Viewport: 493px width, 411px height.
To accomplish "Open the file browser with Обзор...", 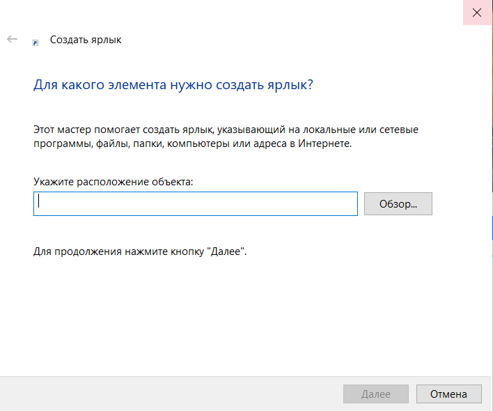I will (x=398, y=204).
